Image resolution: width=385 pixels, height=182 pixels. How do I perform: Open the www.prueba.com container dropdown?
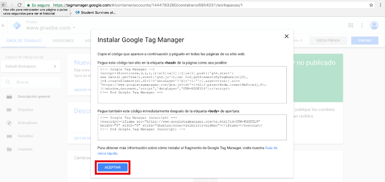click(x=51, y=28)
